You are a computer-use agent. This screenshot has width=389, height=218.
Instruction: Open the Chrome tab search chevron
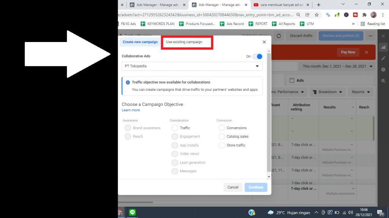[343, 4]
